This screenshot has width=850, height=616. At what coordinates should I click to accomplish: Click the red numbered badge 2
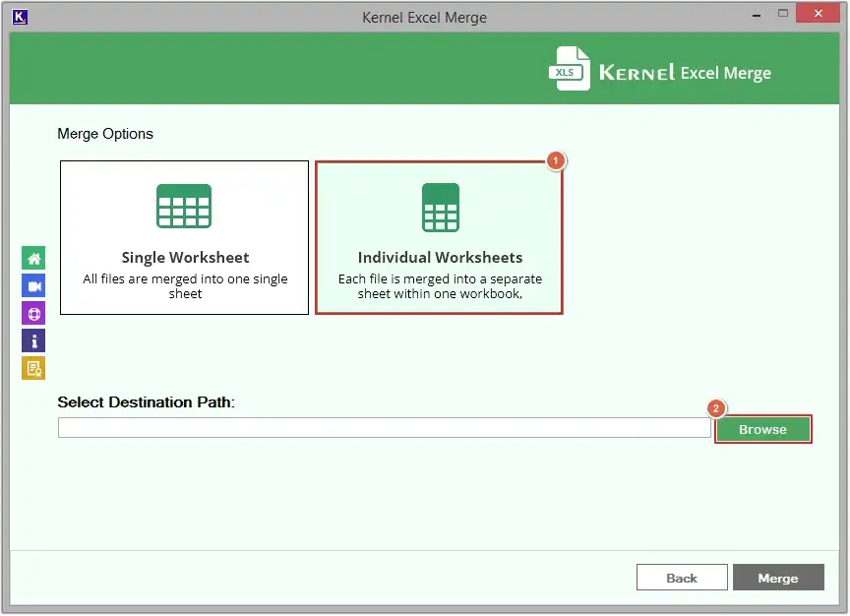pos(717,406)
